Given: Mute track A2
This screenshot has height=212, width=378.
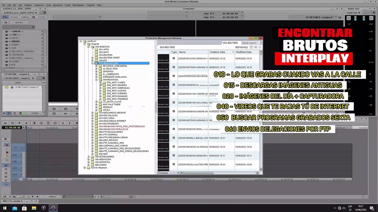Looking at the screenshot, I should (x=24, y=163).
